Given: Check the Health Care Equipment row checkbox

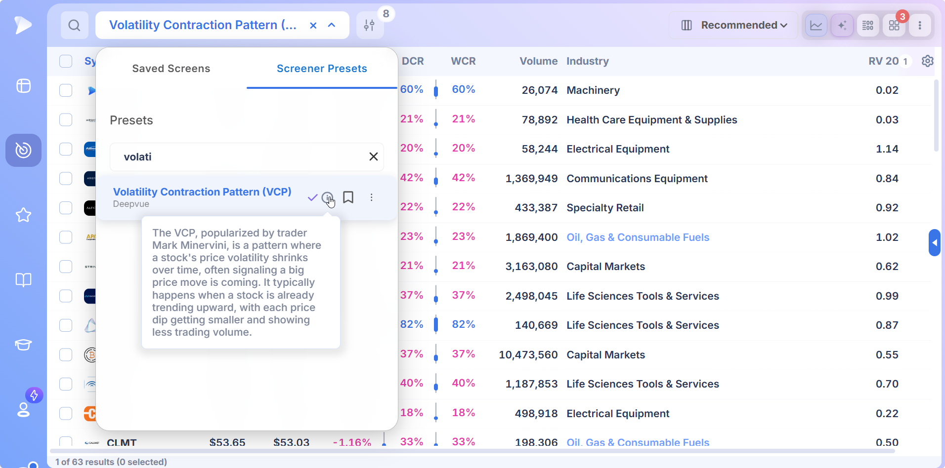Looking at the screenshot, I should pos(66,120).
